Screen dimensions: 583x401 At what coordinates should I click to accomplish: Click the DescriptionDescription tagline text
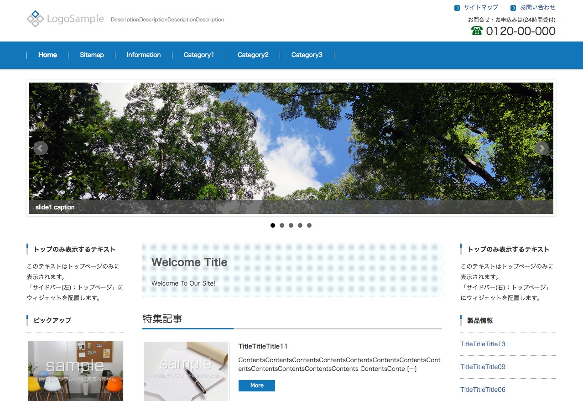click(167, 20)
